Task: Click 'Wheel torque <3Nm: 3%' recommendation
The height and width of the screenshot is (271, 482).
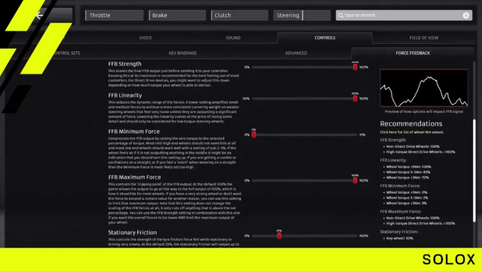Action: tap(406, 203)
